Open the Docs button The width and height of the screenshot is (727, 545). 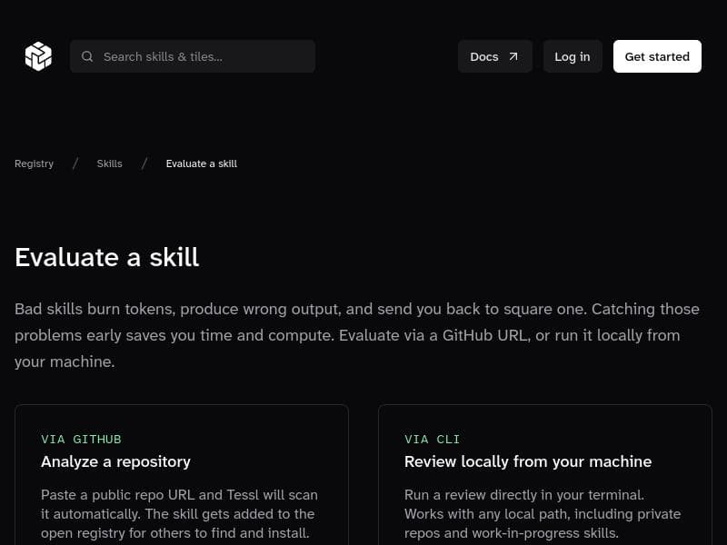point(494,56)
